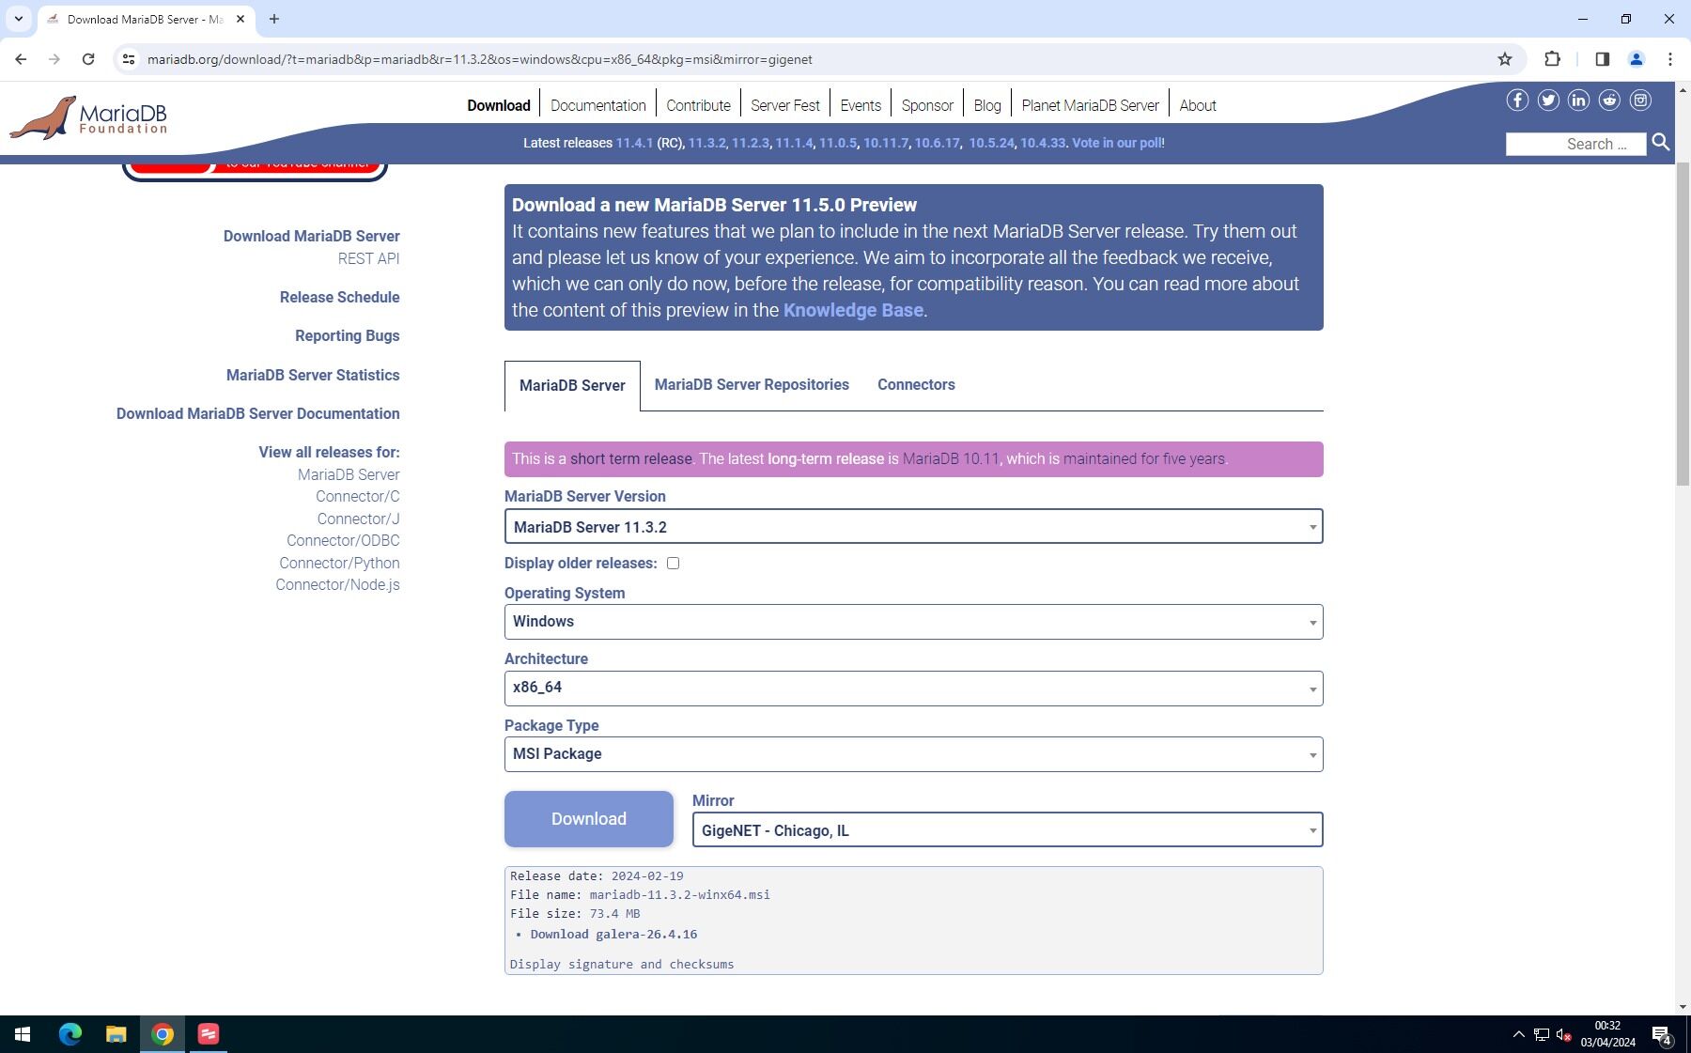Open Sponsor navigation item
The width and height of the screenshot is (1691, 1053).
927,105
